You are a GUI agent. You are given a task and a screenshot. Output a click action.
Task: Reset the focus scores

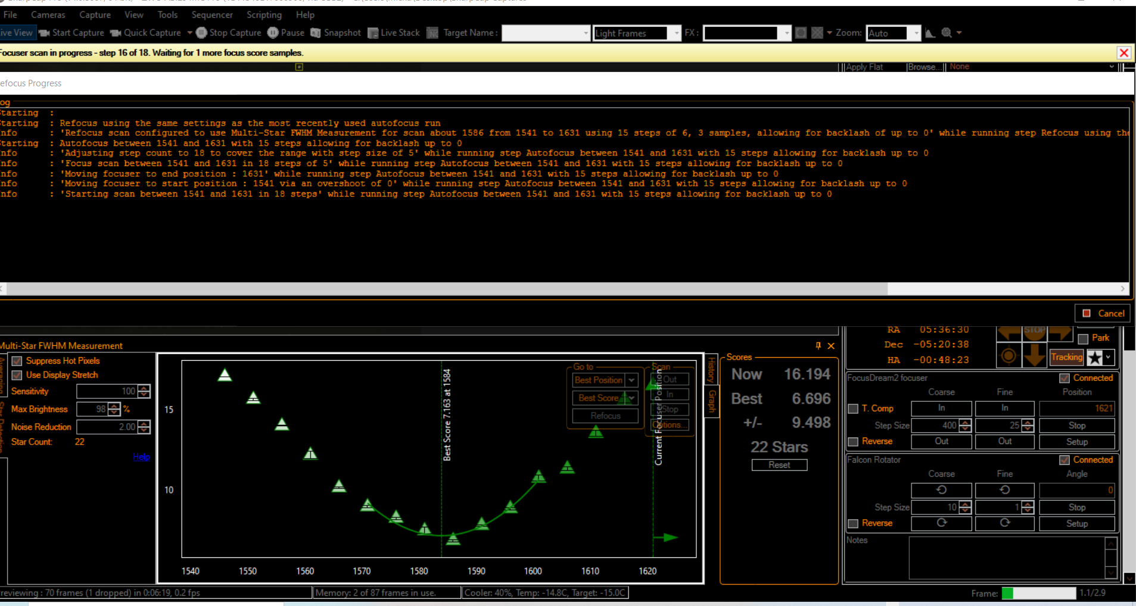click(779, 465)
